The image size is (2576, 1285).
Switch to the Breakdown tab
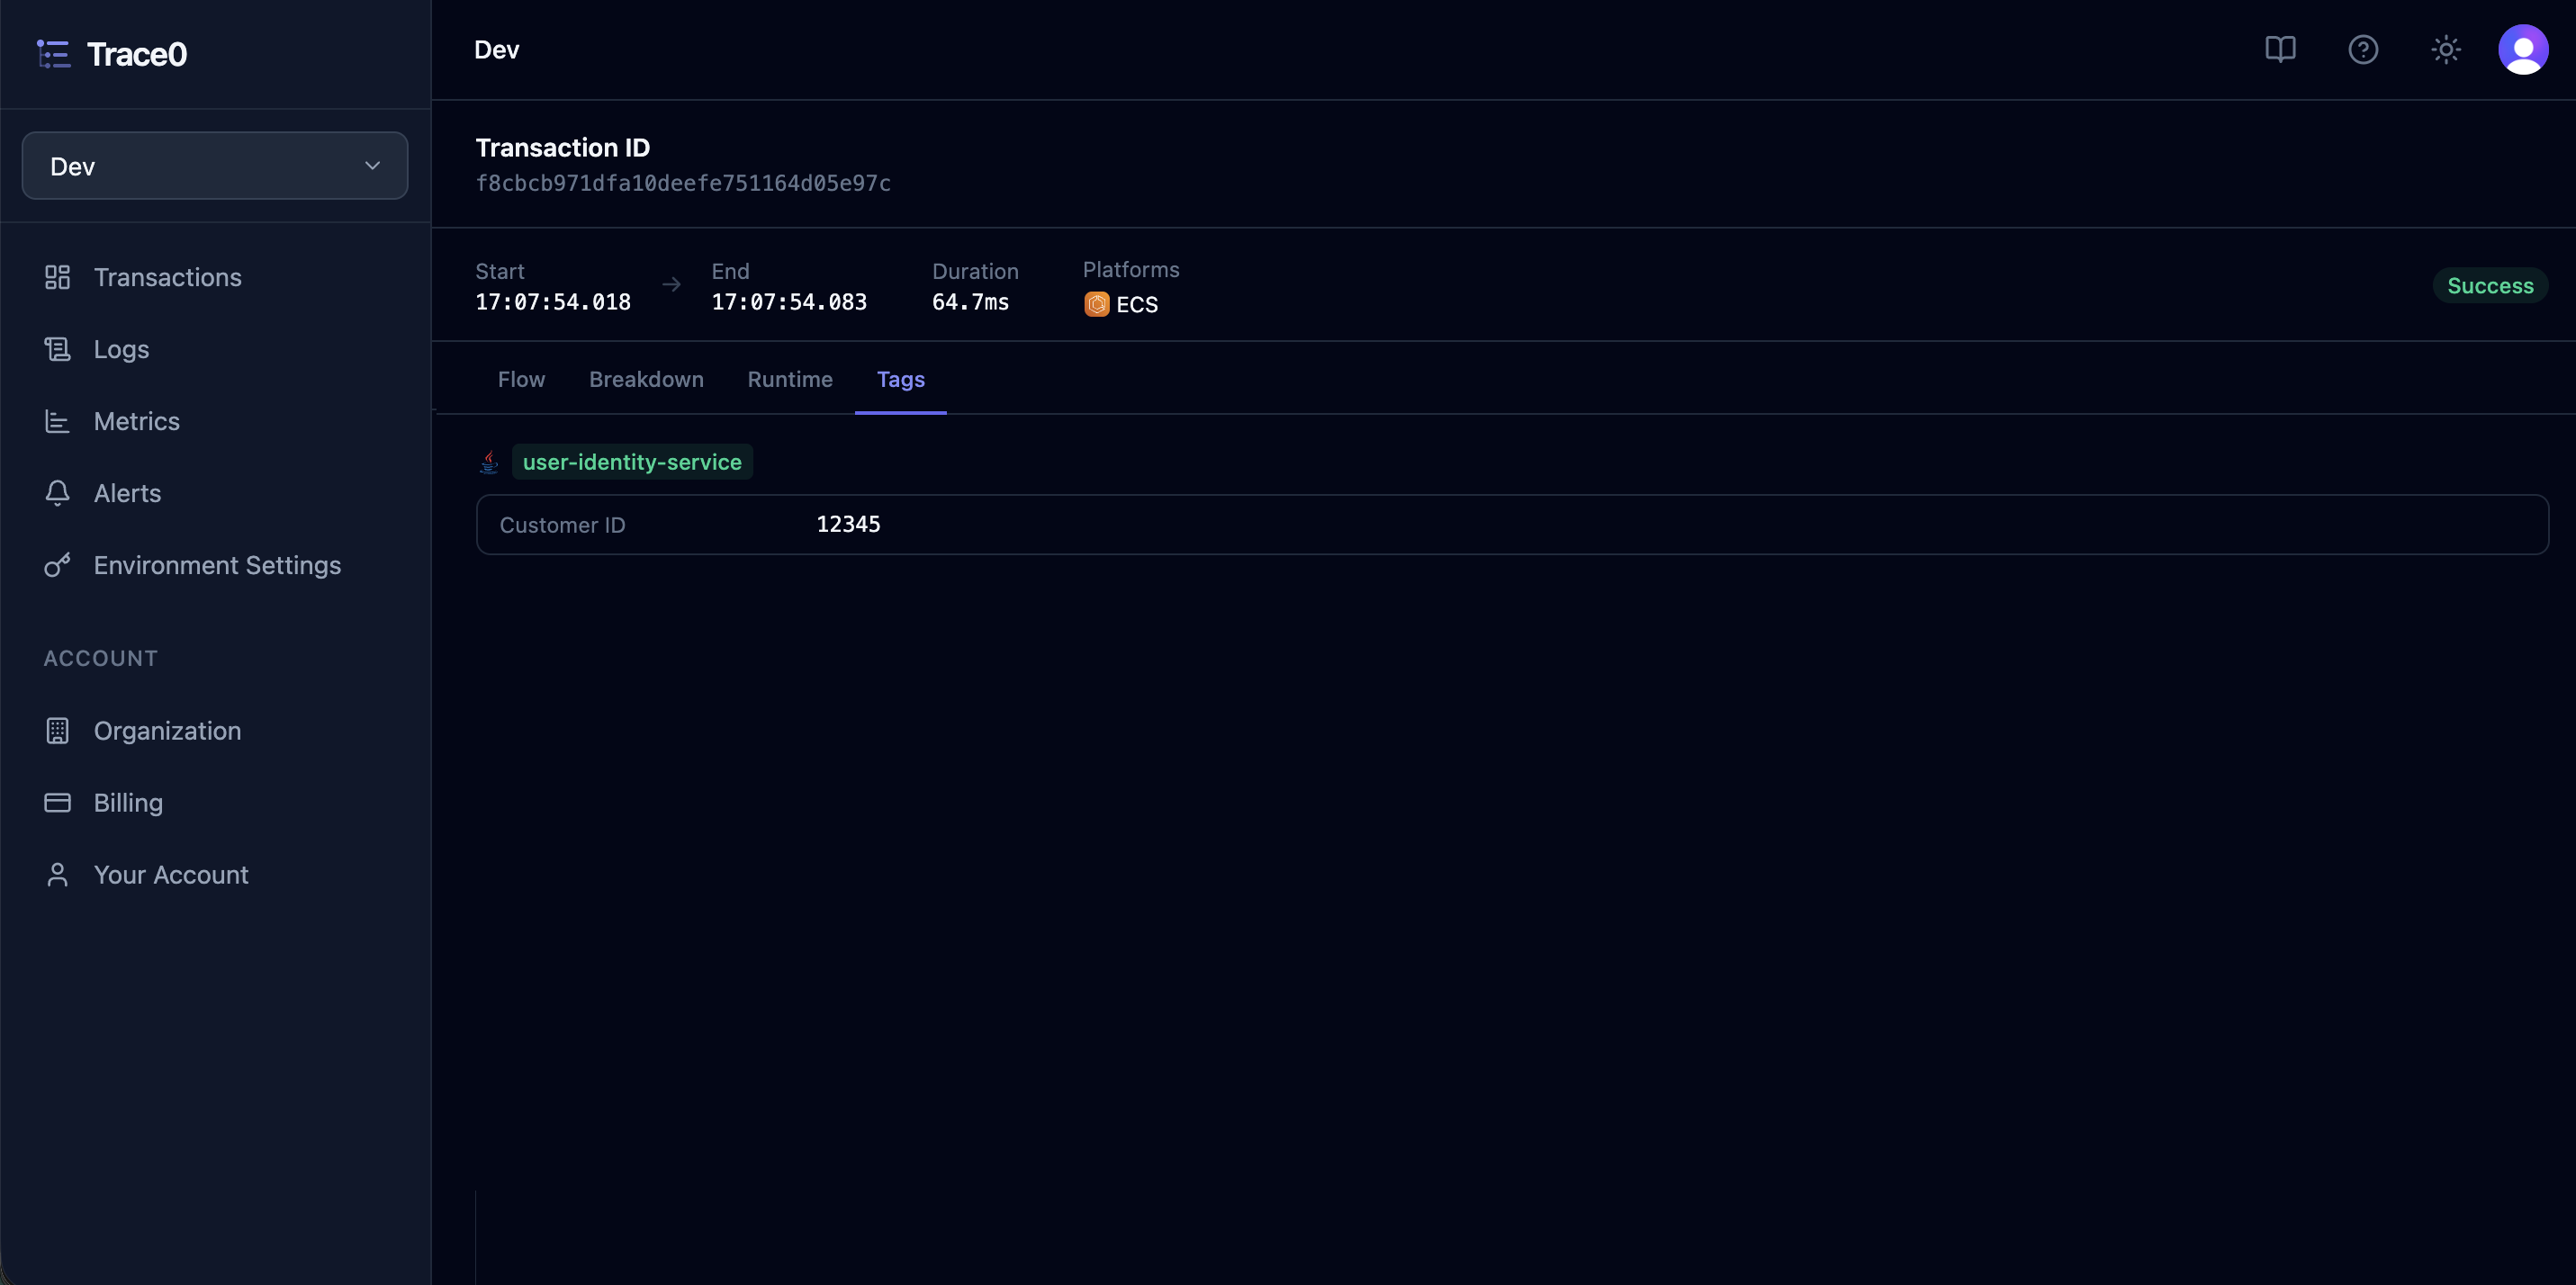coord(646,380)
